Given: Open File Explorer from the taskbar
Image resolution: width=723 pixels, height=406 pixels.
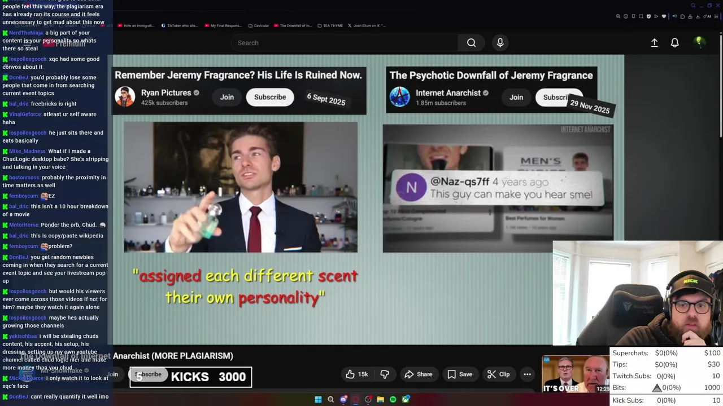Looking at the screenshot, I should click(380, 399).
